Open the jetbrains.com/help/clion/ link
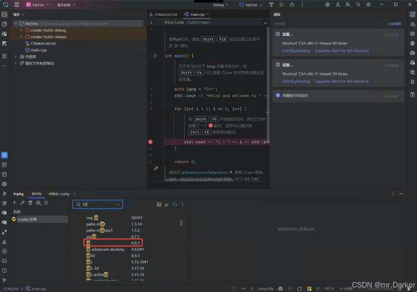This screenshot has width=417, height=292. tap(204, 173)
